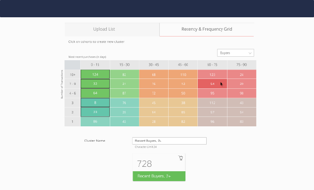The image size is (314, 190).
Task: Select cohort 82 in row 10+, column 15-30
Action: (x=124, y=75)
